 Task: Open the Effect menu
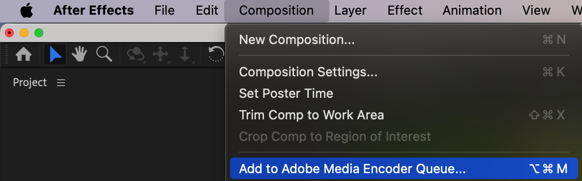click(405, 10)
